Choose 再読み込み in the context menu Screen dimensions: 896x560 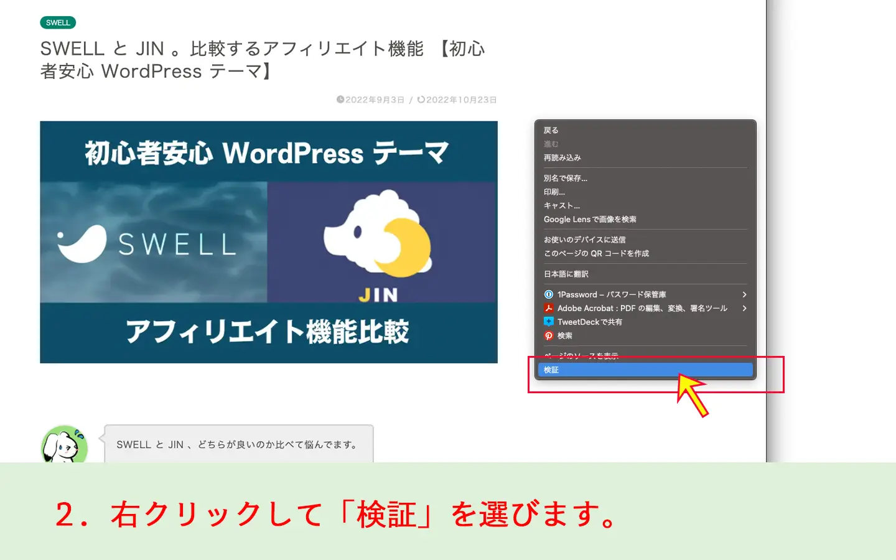click(645, 158)
